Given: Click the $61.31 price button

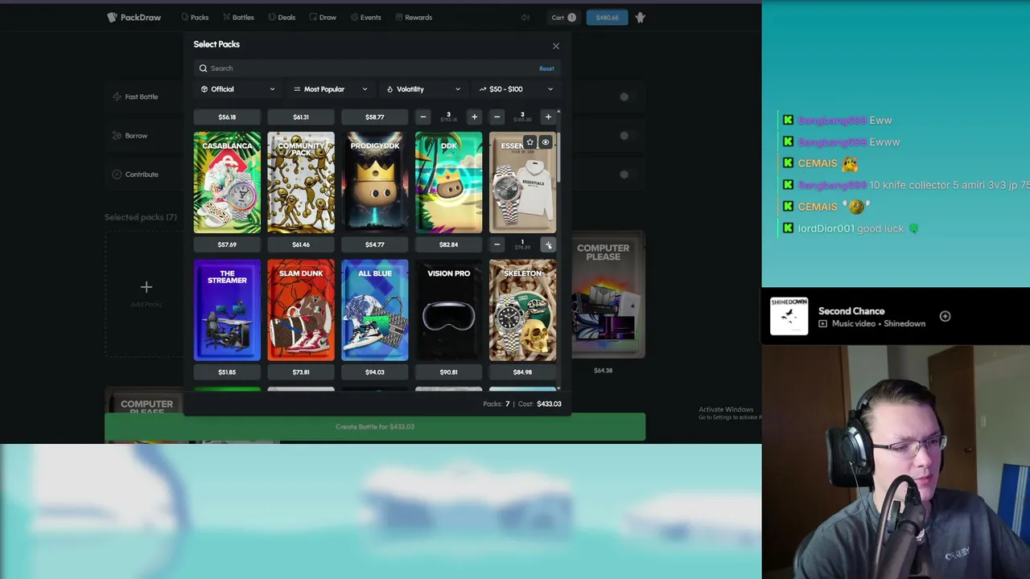Looking at the screenshot, I should pos(301,117).
